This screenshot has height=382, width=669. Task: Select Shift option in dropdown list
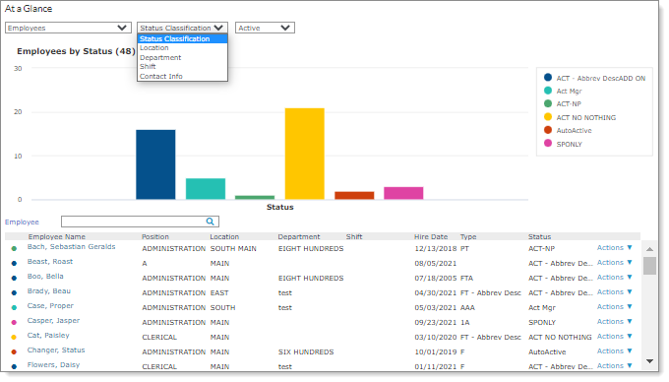click(182, 67)
